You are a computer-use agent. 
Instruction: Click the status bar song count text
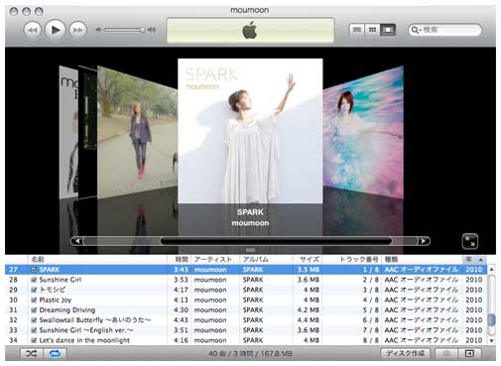point(250,354)
